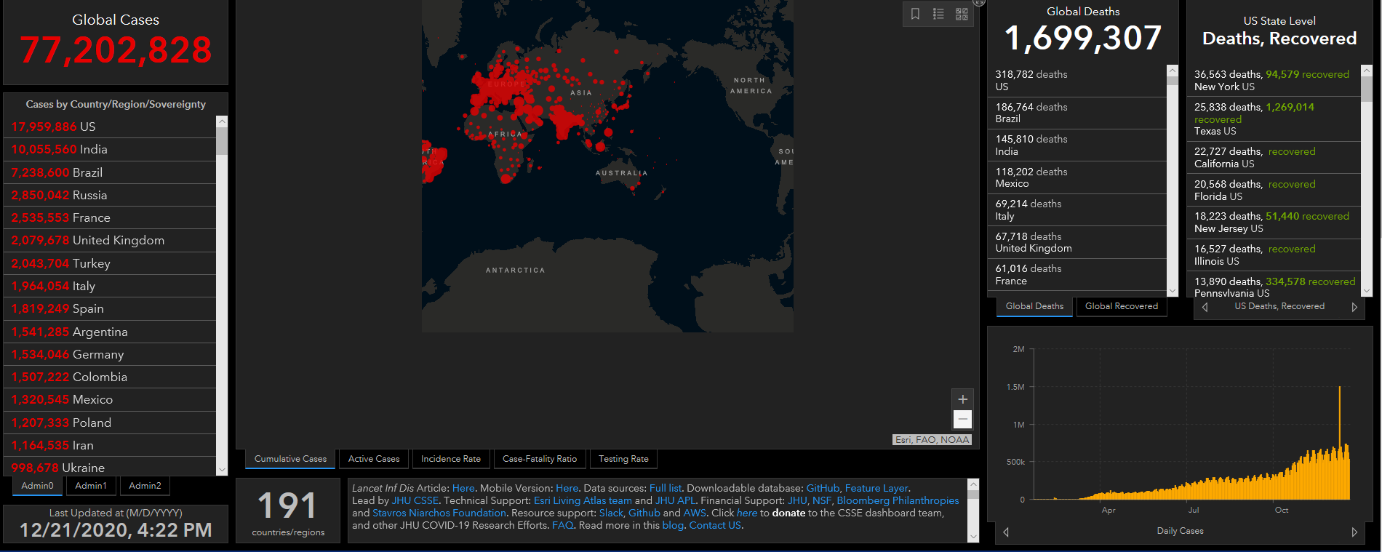The image size is (1382, 552).
Task: Click the Contact US link
Action: 715,525
